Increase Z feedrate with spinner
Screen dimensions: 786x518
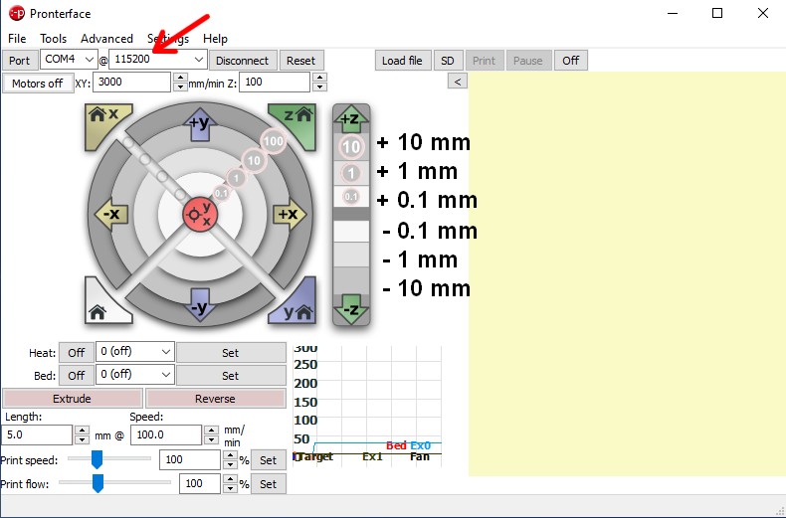click(x=319, y=78)
